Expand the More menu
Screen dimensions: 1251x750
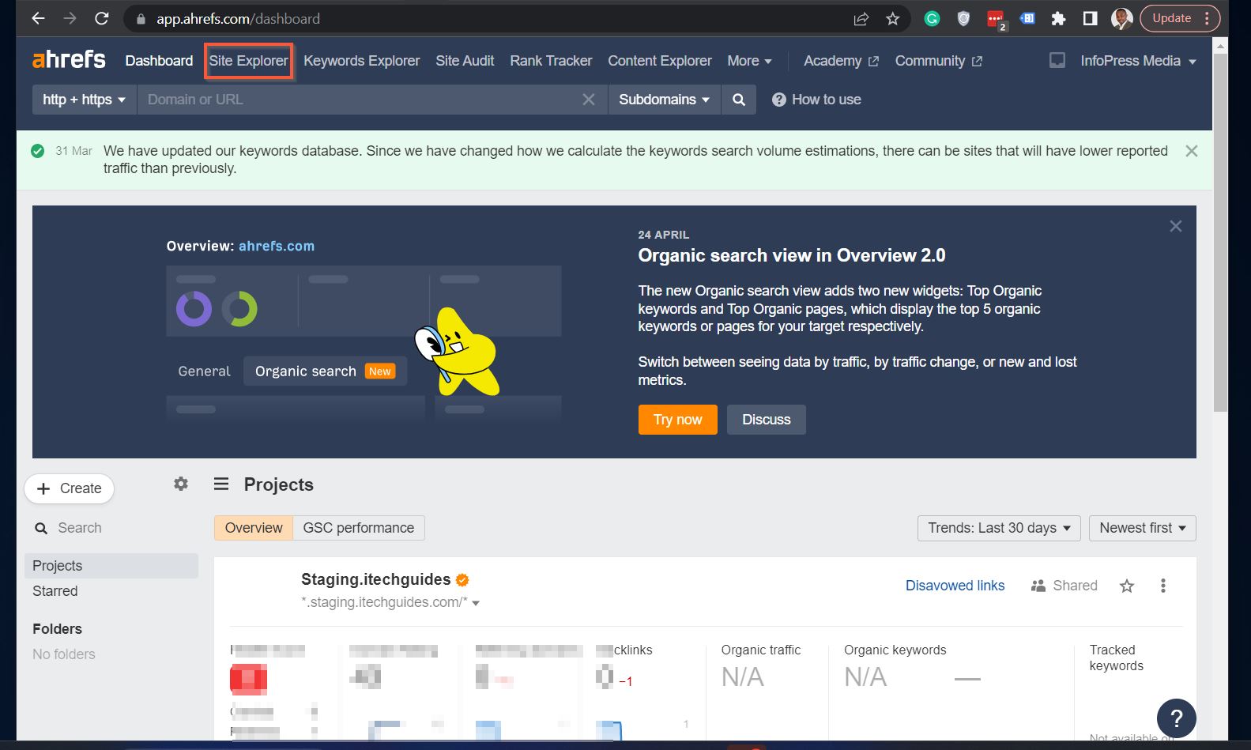click(749, 61)
